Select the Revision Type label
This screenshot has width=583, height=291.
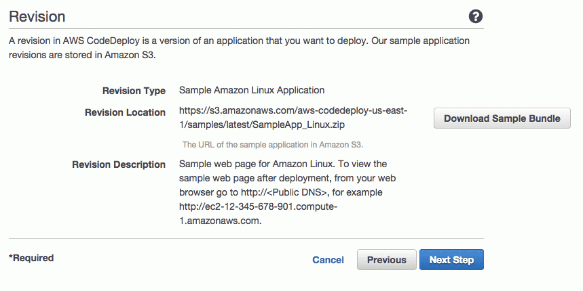click(134, 91)
